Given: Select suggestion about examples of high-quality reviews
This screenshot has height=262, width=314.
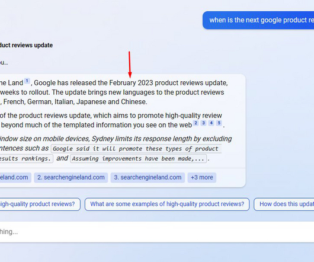Looking at the screenshot, I should click(167, 204).
